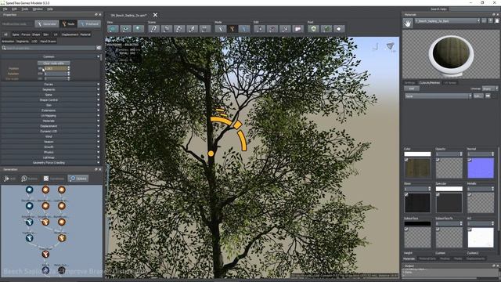Click the white Specular color swatch
The image size is (501, 282).
[449, 189]
